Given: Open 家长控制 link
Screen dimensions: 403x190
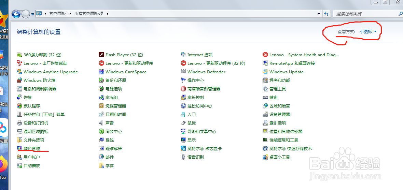Looking at the screenshot, I should pos(196,98).
